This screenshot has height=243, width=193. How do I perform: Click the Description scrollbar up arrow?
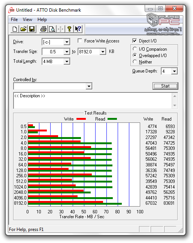coord(175,96)
